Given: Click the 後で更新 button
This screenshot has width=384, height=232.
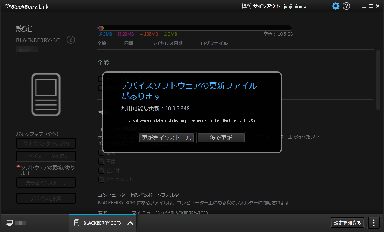Looking at the screenshot, I should click(221, 138).
